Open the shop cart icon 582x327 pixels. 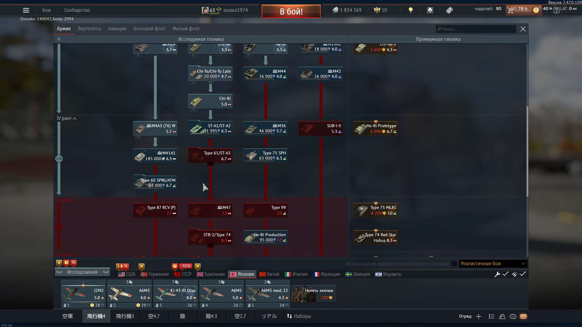coord(511,11)
